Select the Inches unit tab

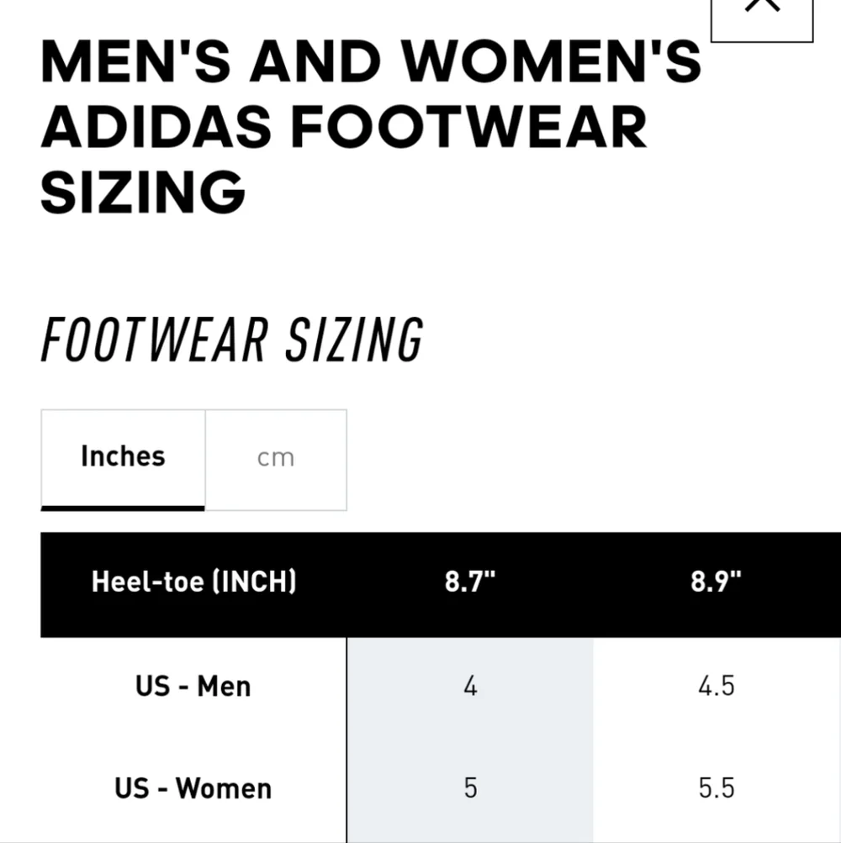tap(123, 460)
